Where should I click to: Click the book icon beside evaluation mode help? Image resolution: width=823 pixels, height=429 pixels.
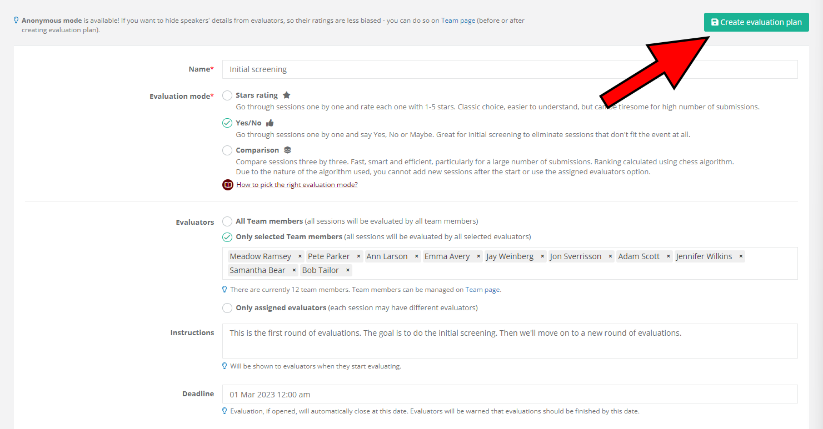tap(227, 185)
